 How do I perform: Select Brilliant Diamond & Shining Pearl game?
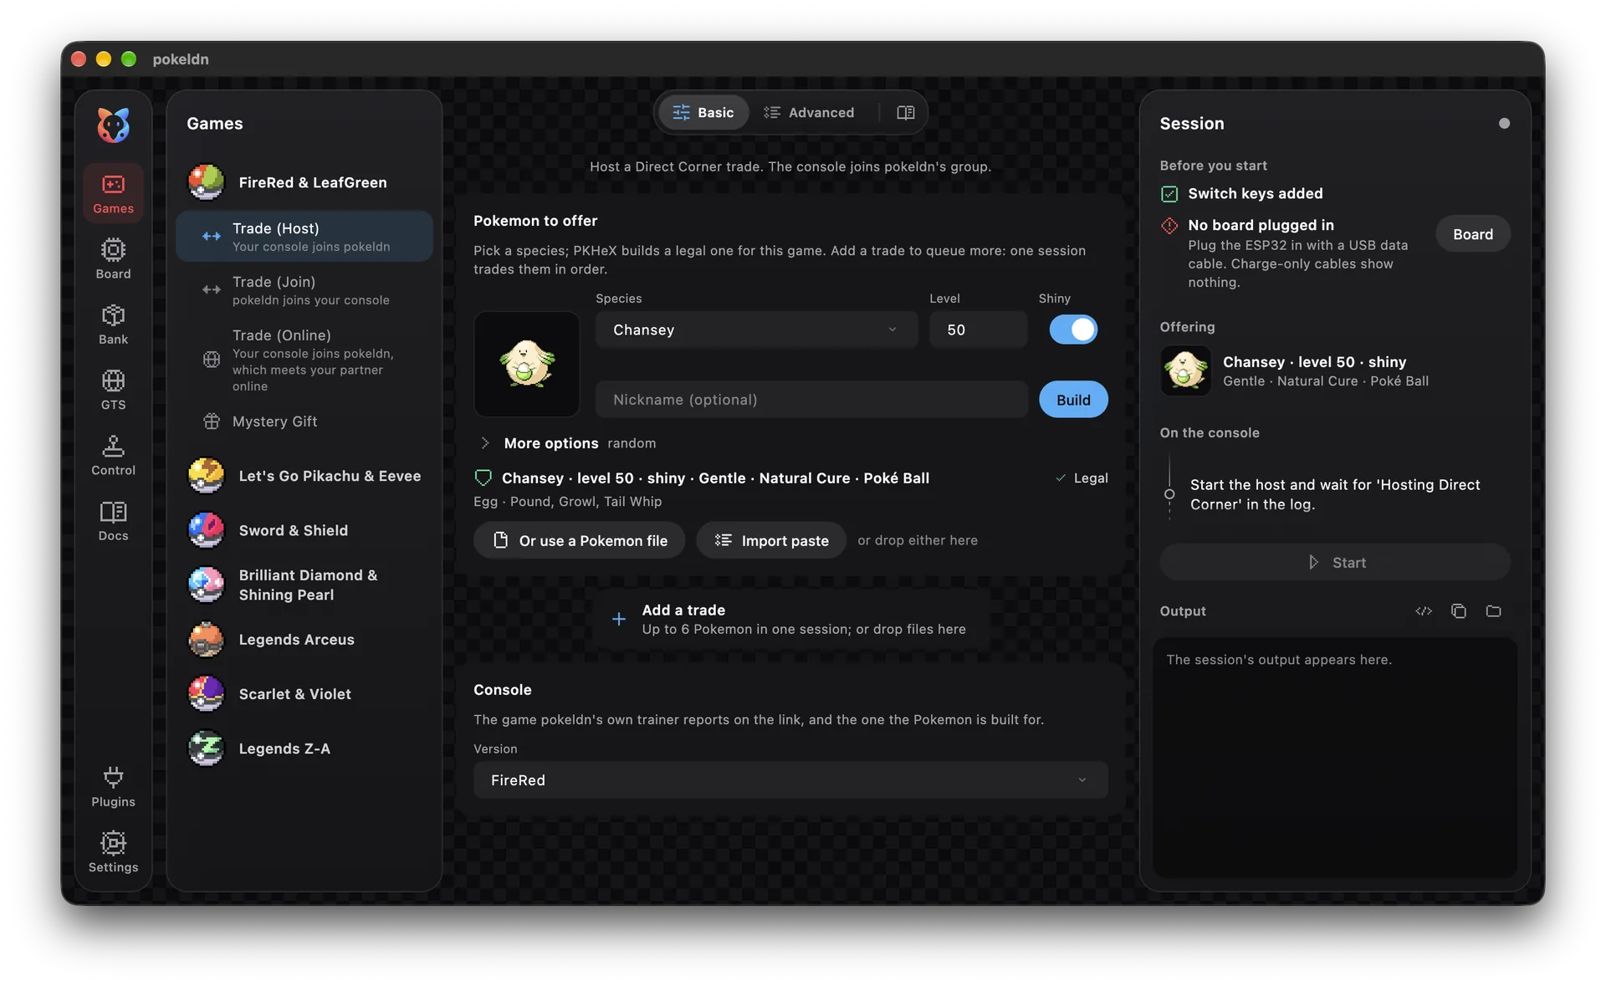click(304, 585)
